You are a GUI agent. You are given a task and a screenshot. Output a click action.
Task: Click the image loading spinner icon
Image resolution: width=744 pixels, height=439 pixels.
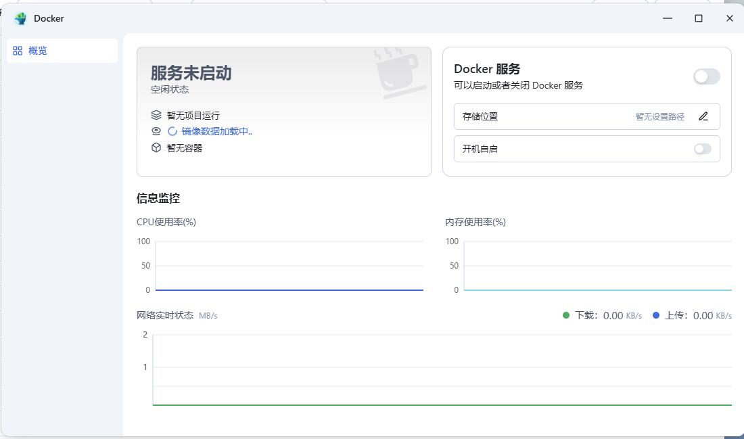click(172, 131)
